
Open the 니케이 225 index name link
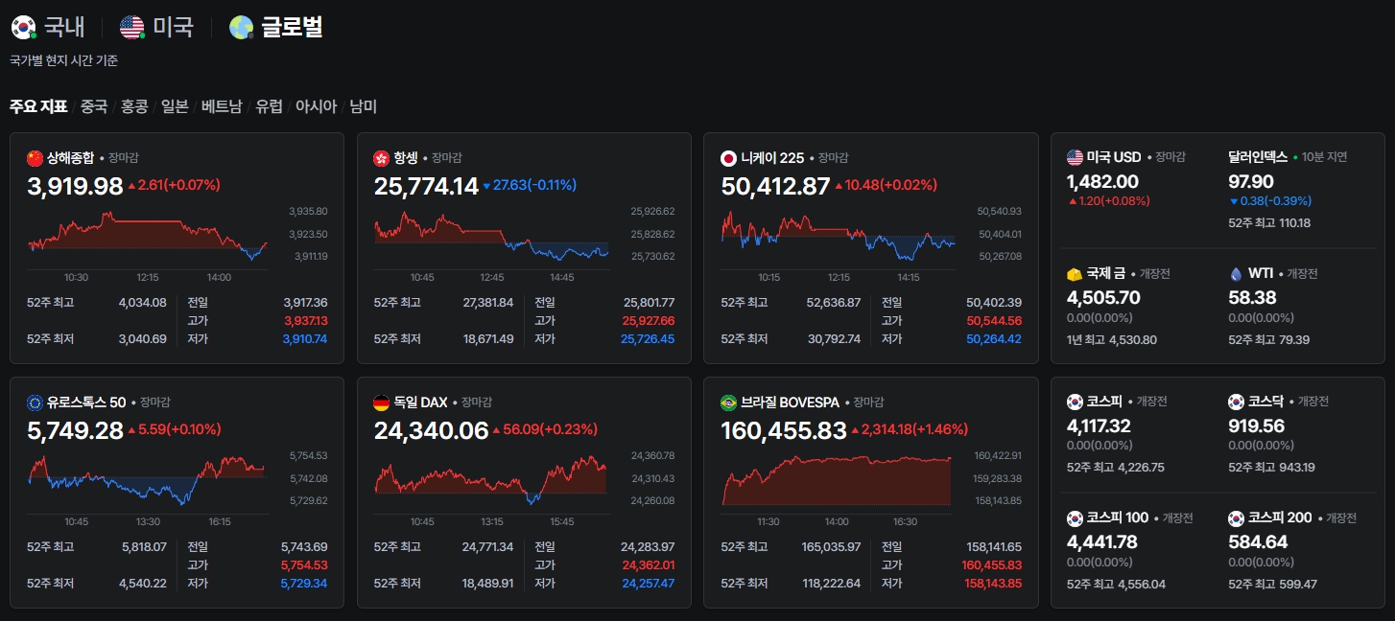[x=772, y=158]
